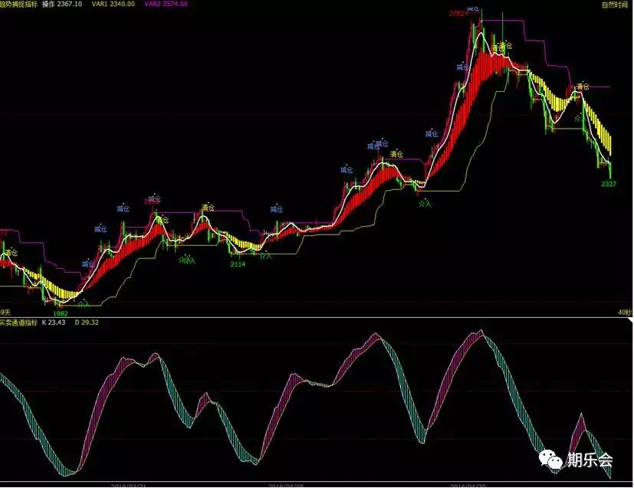Click the green 2327 price label
This screenshot has width=634, height=488.
(x=609, y=184)
